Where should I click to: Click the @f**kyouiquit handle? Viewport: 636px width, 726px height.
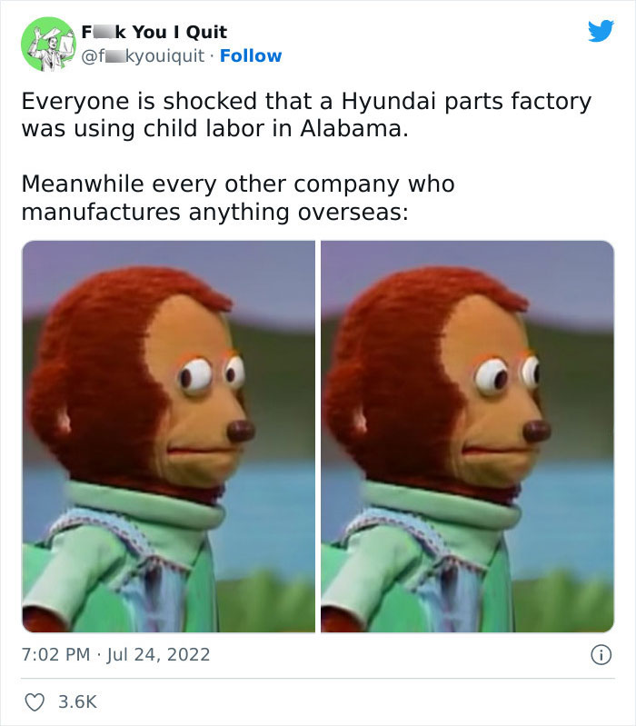coord(143,55)
